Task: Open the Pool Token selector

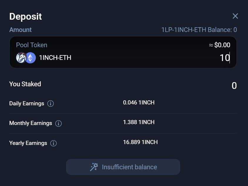Action: (x=31, y=45)
